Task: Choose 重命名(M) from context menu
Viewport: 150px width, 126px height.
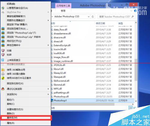Action: tap(12, 118)
